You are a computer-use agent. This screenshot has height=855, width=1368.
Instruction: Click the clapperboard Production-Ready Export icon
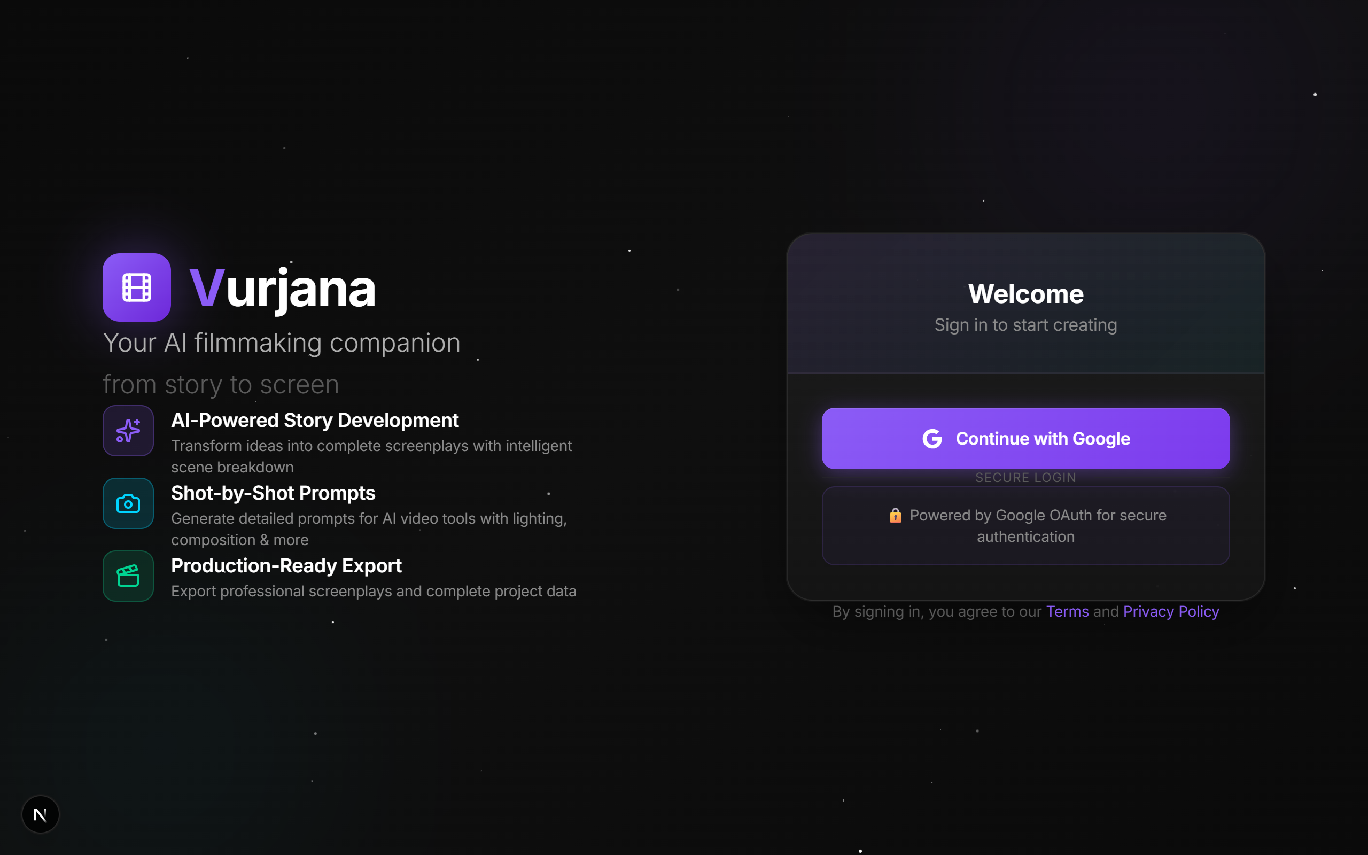(x=128, y=576)
